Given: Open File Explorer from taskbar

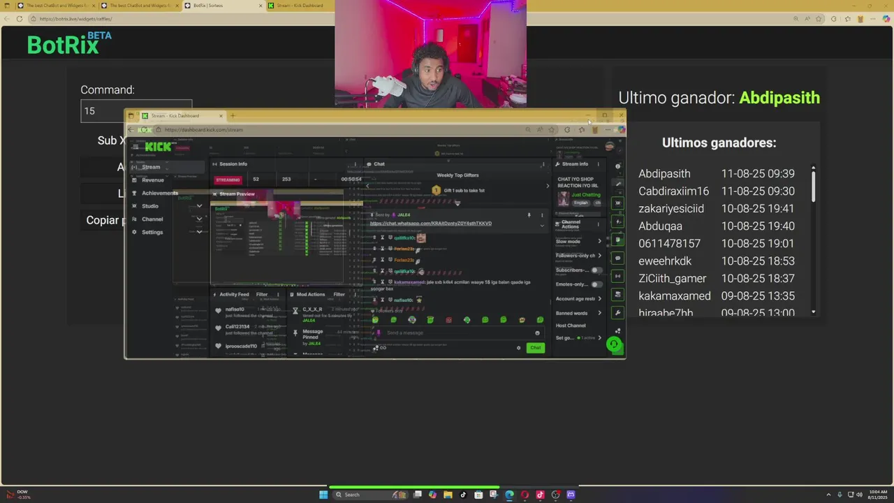Looking at the screenshot, I should pyautogui.click(x=448, y=495).
